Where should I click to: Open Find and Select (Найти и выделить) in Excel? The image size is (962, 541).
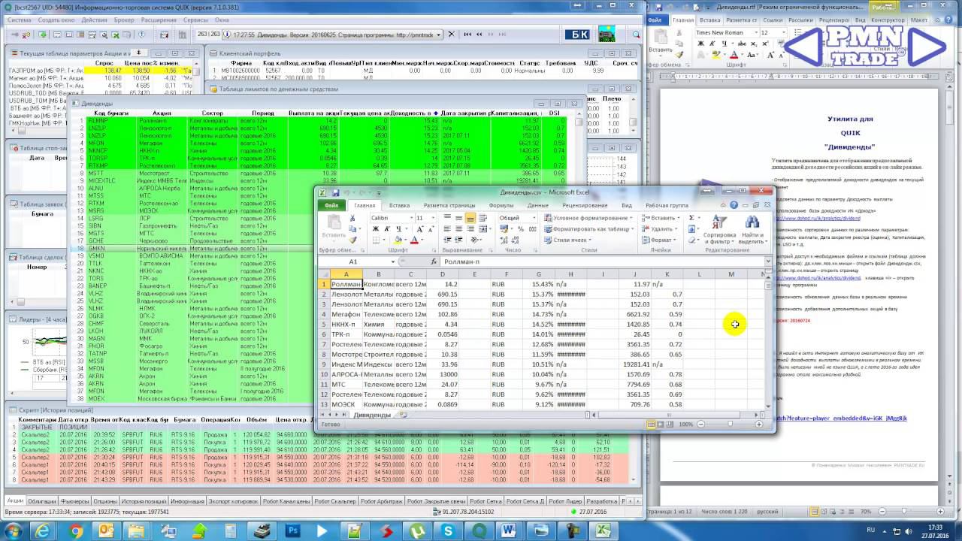tap(752, 229)
